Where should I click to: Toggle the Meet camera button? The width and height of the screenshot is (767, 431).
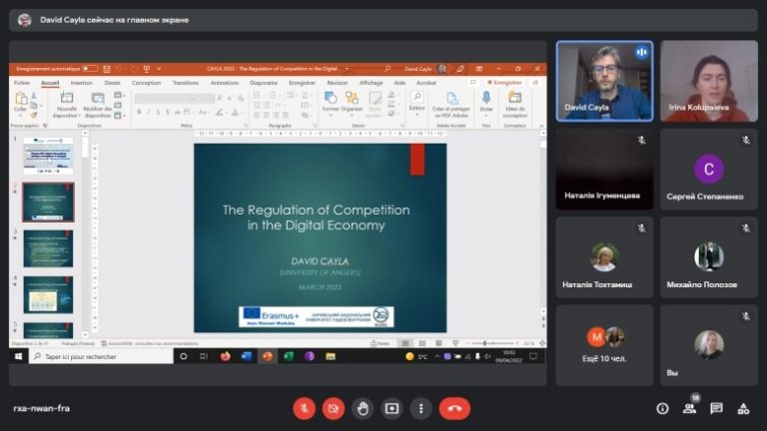pyautogui.click(x=334, y=408)
